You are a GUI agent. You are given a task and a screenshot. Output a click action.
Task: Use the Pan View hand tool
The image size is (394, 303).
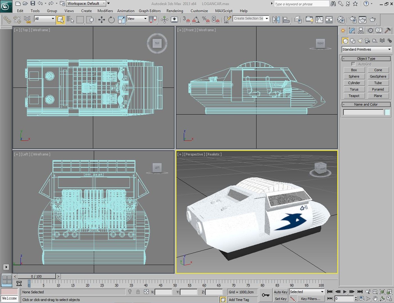[x=375, y=299]
